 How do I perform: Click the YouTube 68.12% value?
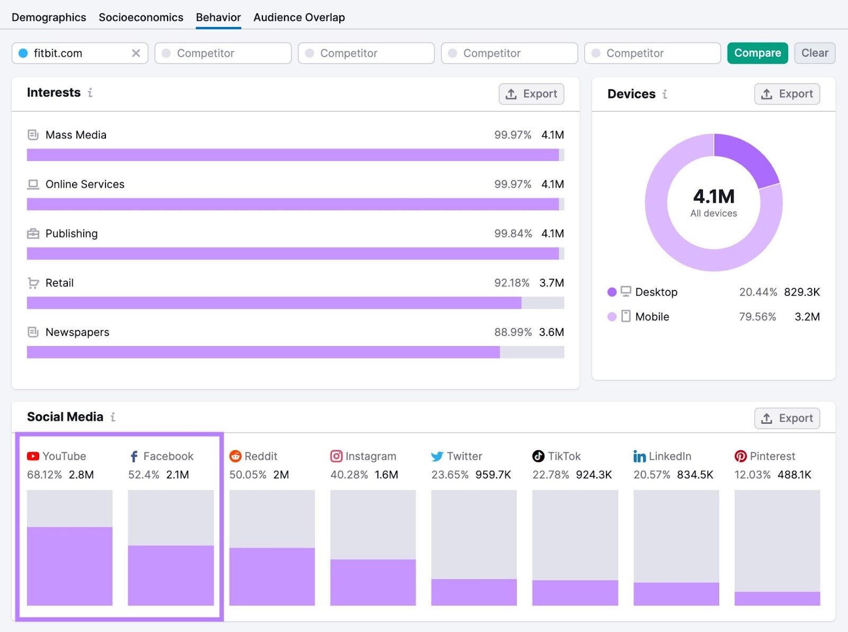point(45,475)
